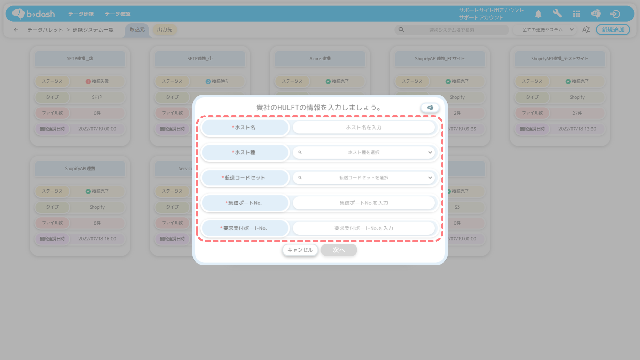640x360 pixels.
Task: Select the SFTP連携_② card title
Action: 80,59
